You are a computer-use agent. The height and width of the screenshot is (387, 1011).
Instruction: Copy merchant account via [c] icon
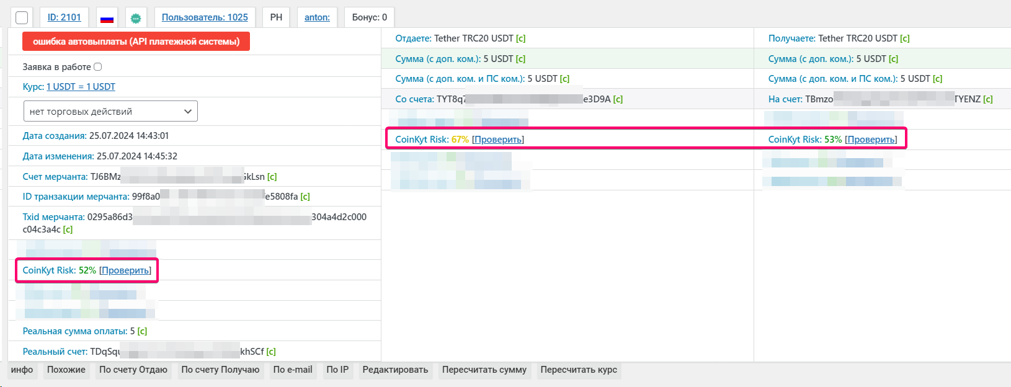(x=272, y=177)
